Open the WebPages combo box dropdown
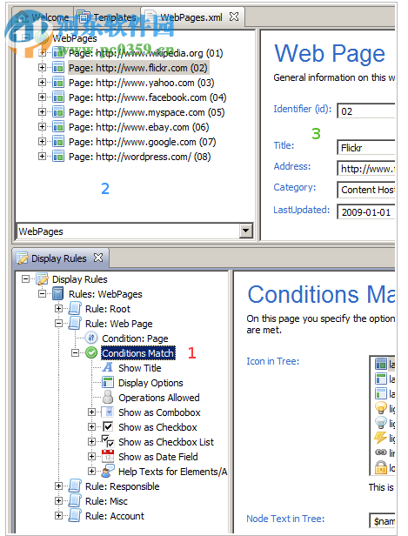 tap(245, 231)
